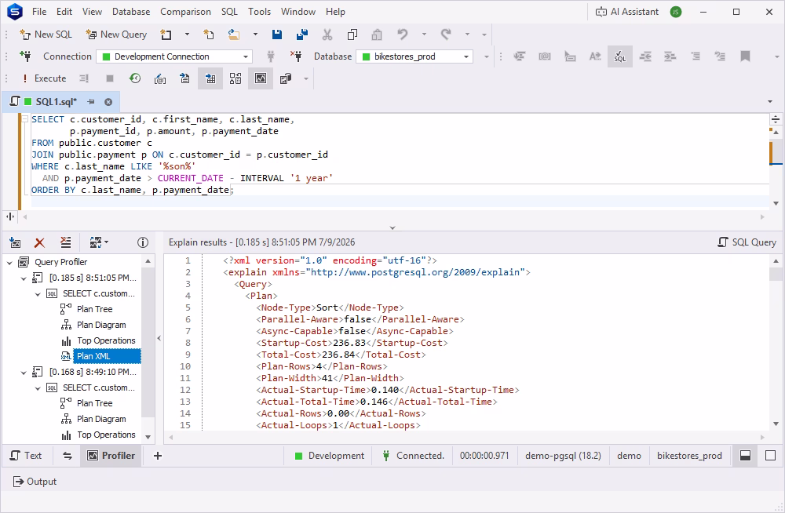Click the AI Assistant button

pos(626,12)
